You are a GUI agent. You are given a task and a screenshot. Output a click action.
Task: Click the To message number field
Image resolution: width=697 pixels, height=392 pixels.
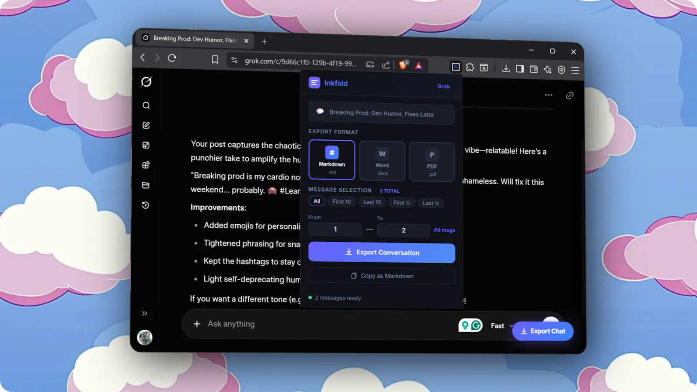coord(403,230)
